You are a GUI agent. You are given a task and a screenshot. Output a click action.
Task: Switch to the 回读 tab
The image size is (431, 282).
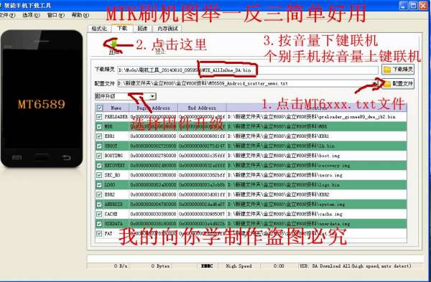pos(142,29)
